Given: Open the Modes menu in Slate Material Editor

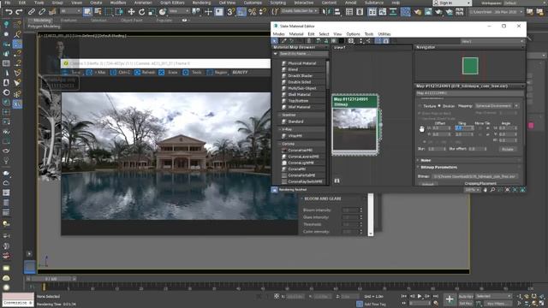Looking at the screenshot, I should click(x=278, y=34).
